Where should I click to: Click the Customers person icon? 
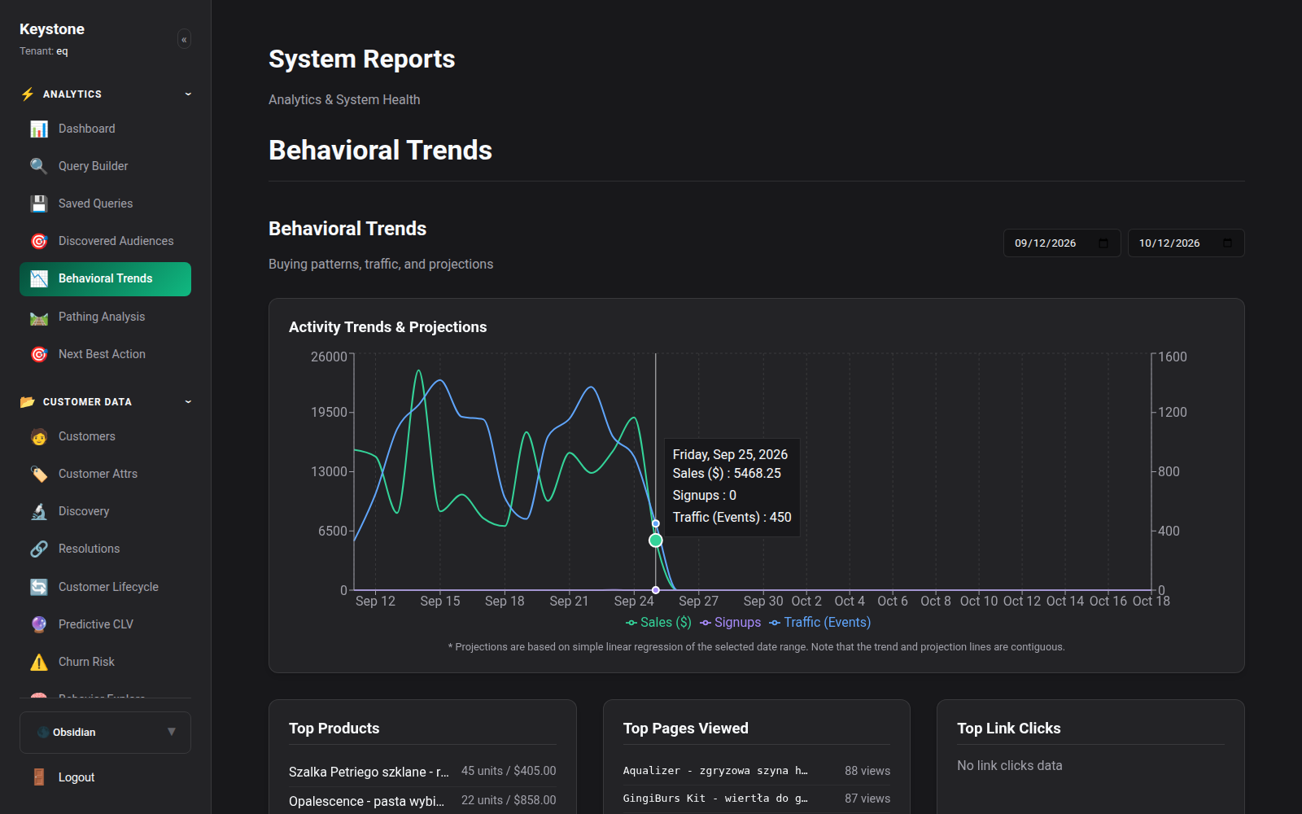39,436
